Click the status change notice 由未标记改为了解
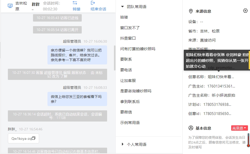250x154 pixels. (x=57, y=74)
